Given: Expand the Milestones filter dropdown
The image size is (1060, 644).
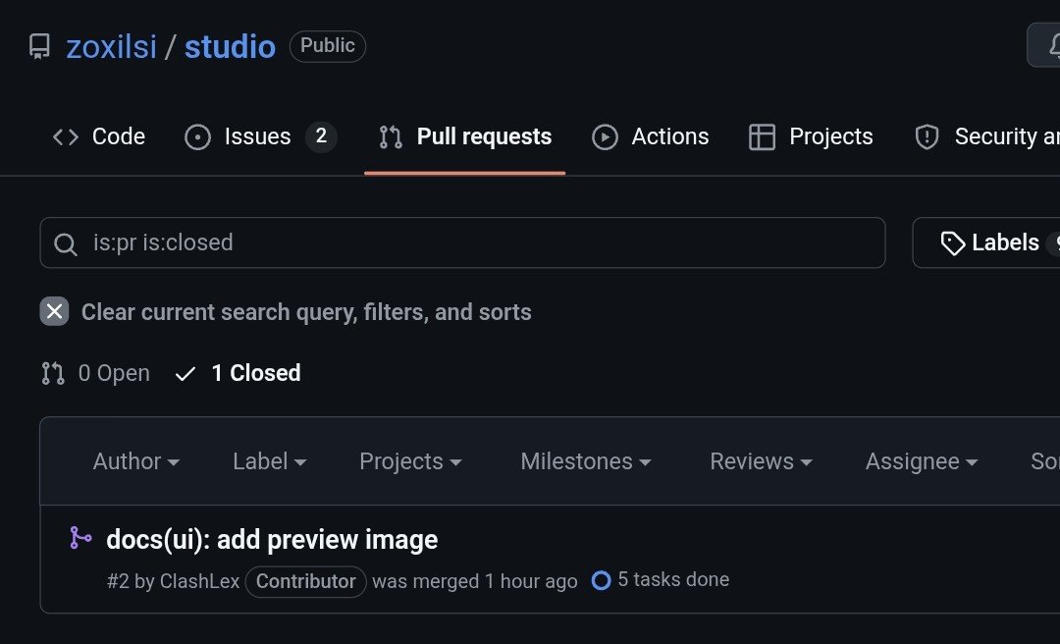Looking at the screenshot, I should click(585, 461).
